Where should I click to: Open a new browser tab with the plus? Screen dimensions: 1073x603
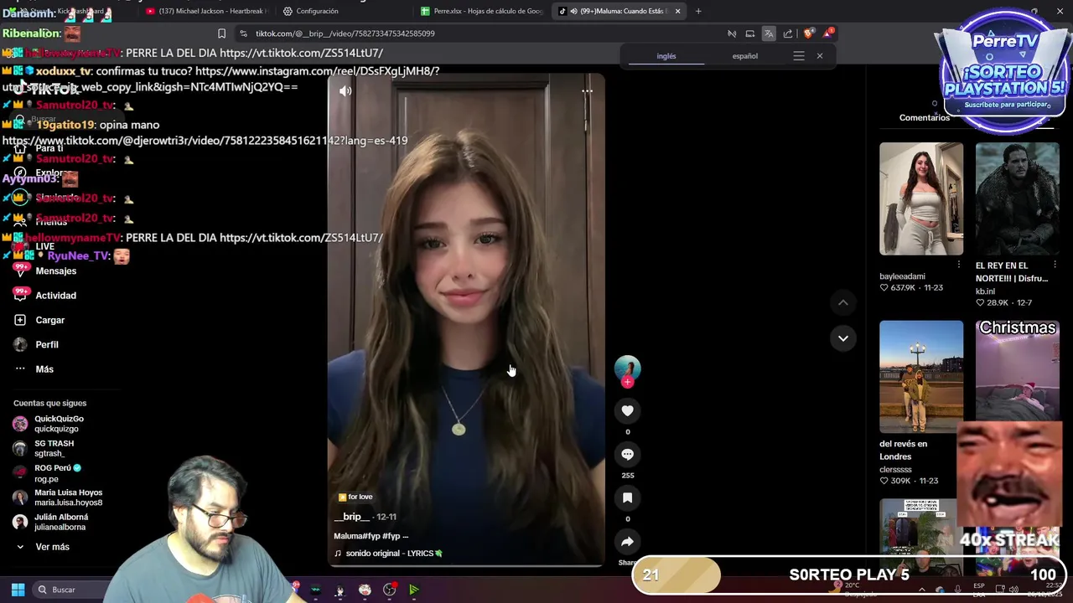tap(698, 11)
